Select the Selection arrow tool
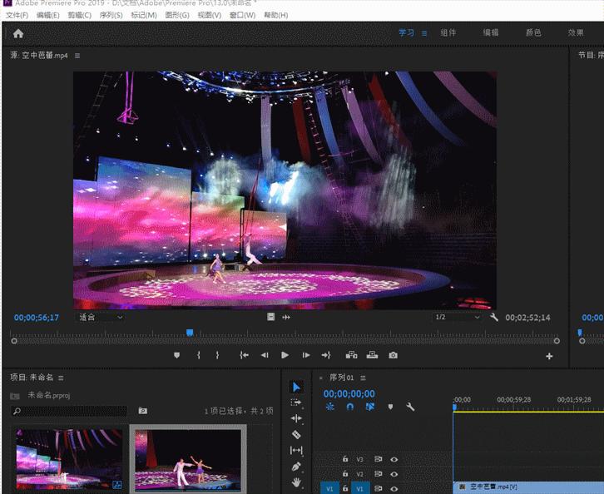604x494 pixels. click(296, 387)
